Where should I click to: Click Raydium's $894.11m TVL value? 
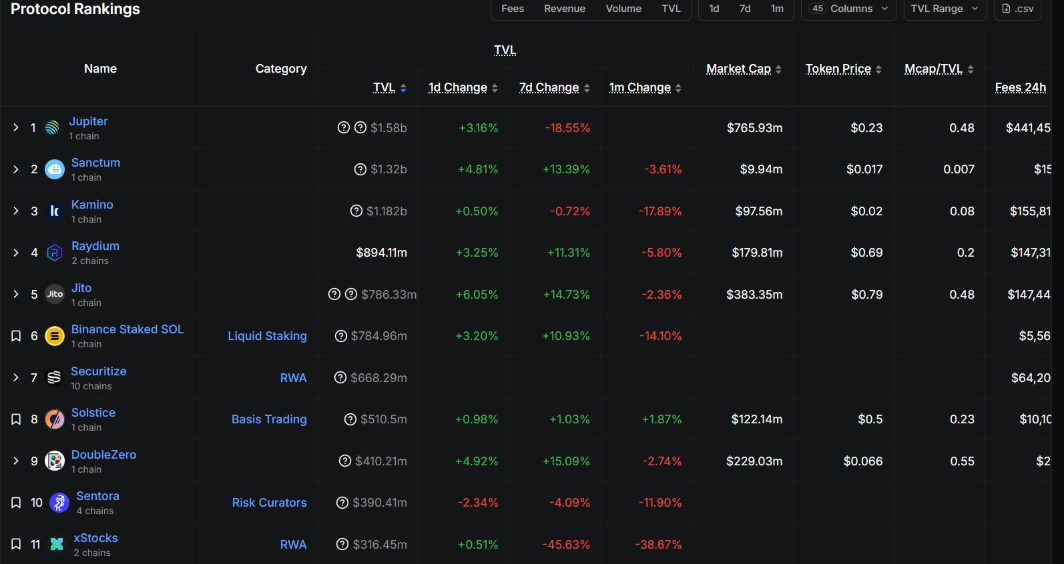(x=382, y=253)
